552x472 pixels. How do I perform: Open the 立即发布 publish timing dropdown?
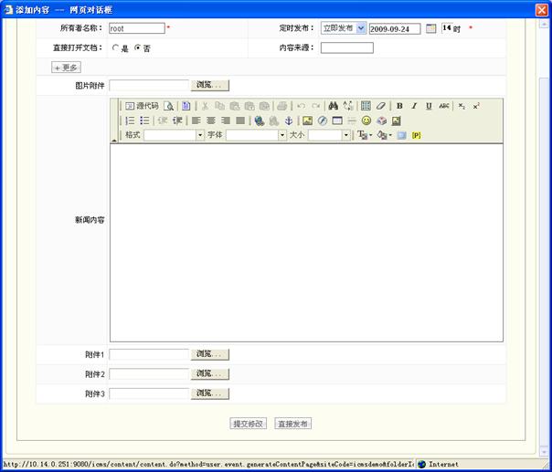point(344,28)
